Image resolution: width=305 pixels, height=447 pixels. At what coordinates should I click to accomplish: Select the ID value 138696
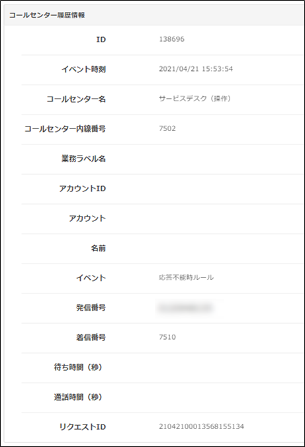pos(171,39)
